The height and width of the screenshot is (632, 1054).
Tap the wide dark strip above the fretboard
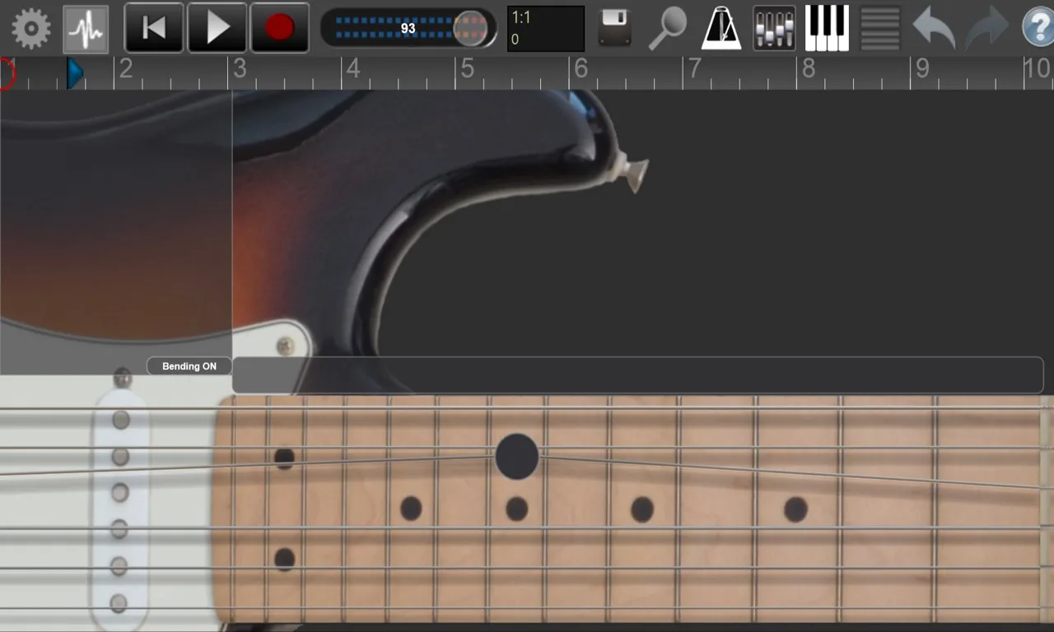click(638, 375)
